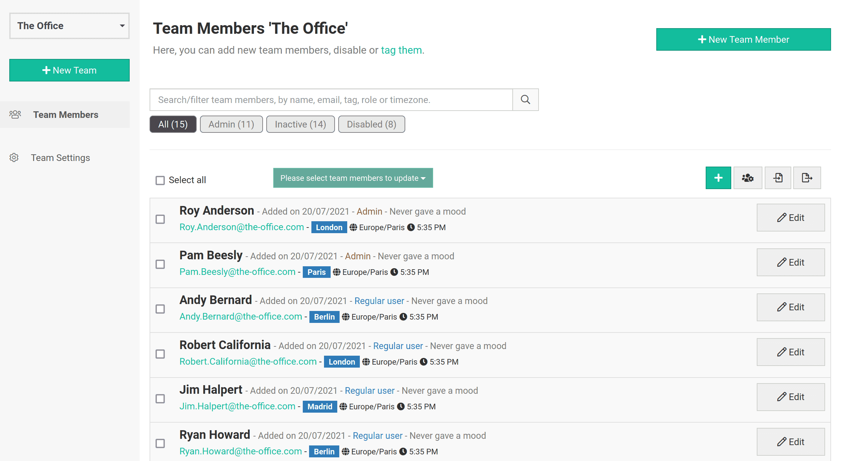Open The Office team selector dropdown
Viewport: 842px width, 461px height.
pos(69,26)
